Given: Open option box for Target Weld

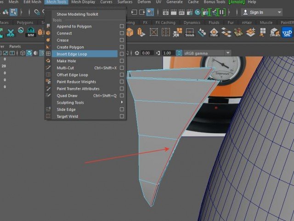Looking at the screenshot, I should click(x=122, y=116).
